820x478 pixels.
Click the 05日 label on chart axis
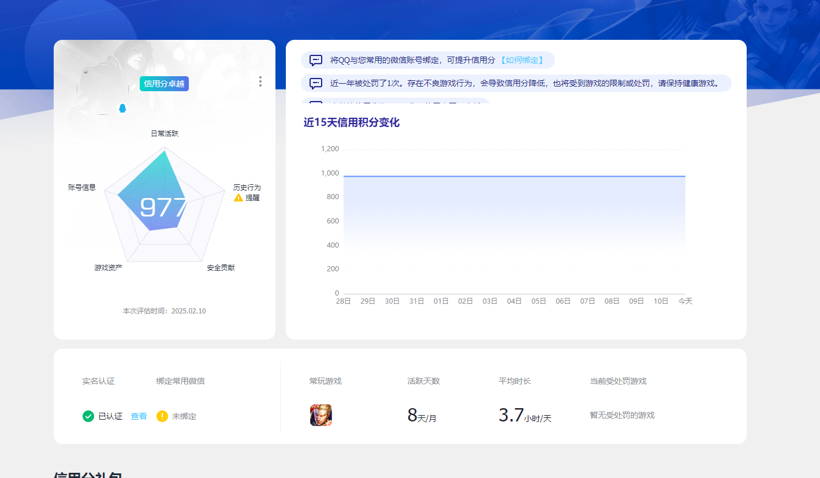(x=539, y=301)
